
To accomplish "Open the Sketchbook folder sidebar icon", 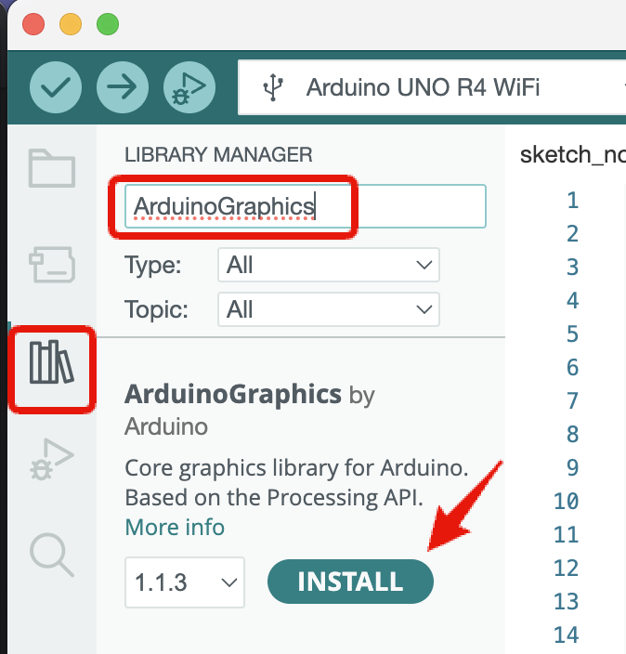I will pos(52,167).
